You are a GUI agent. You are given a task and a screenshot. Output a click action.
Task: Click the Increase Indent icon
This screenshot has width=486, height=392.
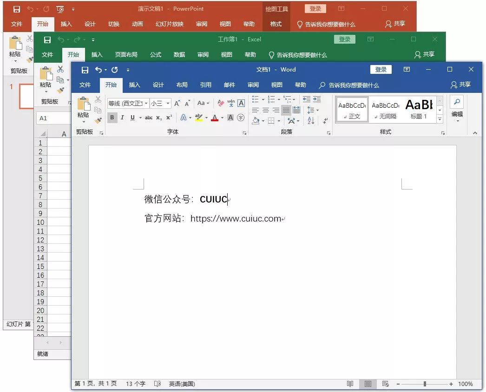click(317, 99)
